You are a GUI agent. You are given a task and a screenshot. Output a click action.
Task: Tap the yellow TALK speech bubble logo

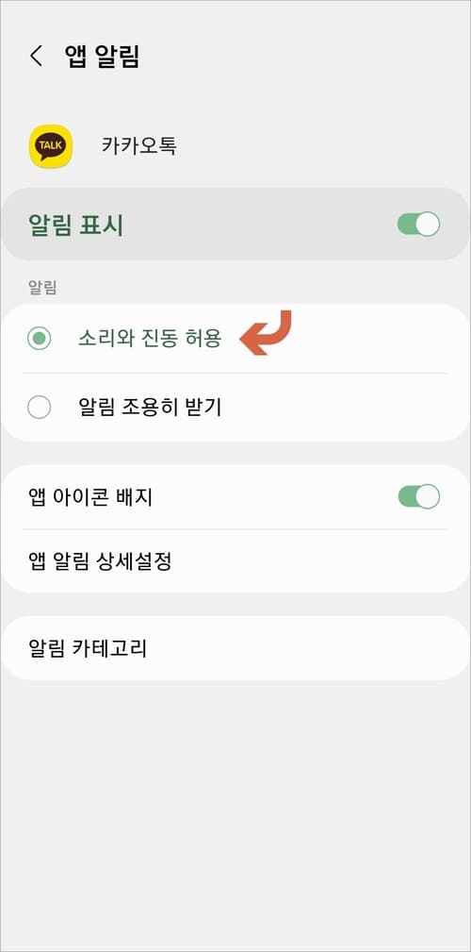51,145
